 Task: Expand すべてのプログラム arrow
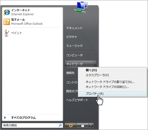pyautogui.click(x=5, y=118)
